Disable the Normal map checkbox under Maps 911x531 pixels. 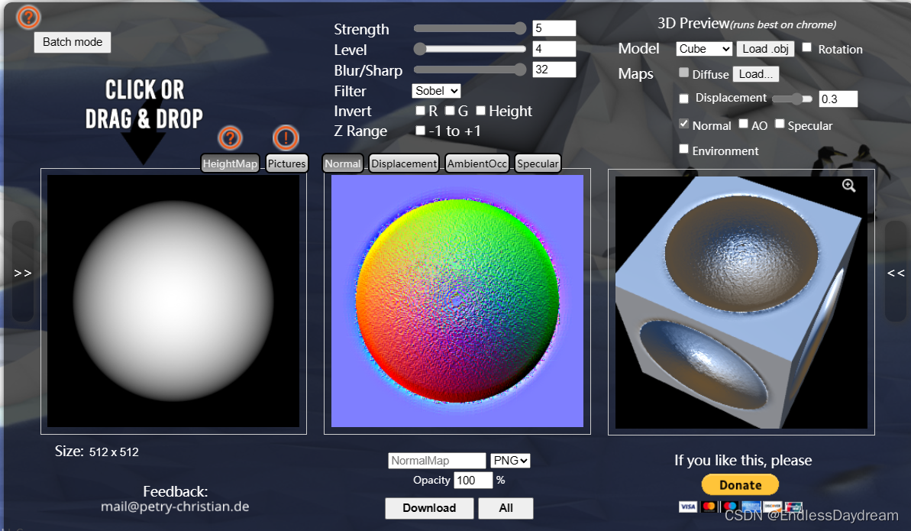click(x=683, y=125)
